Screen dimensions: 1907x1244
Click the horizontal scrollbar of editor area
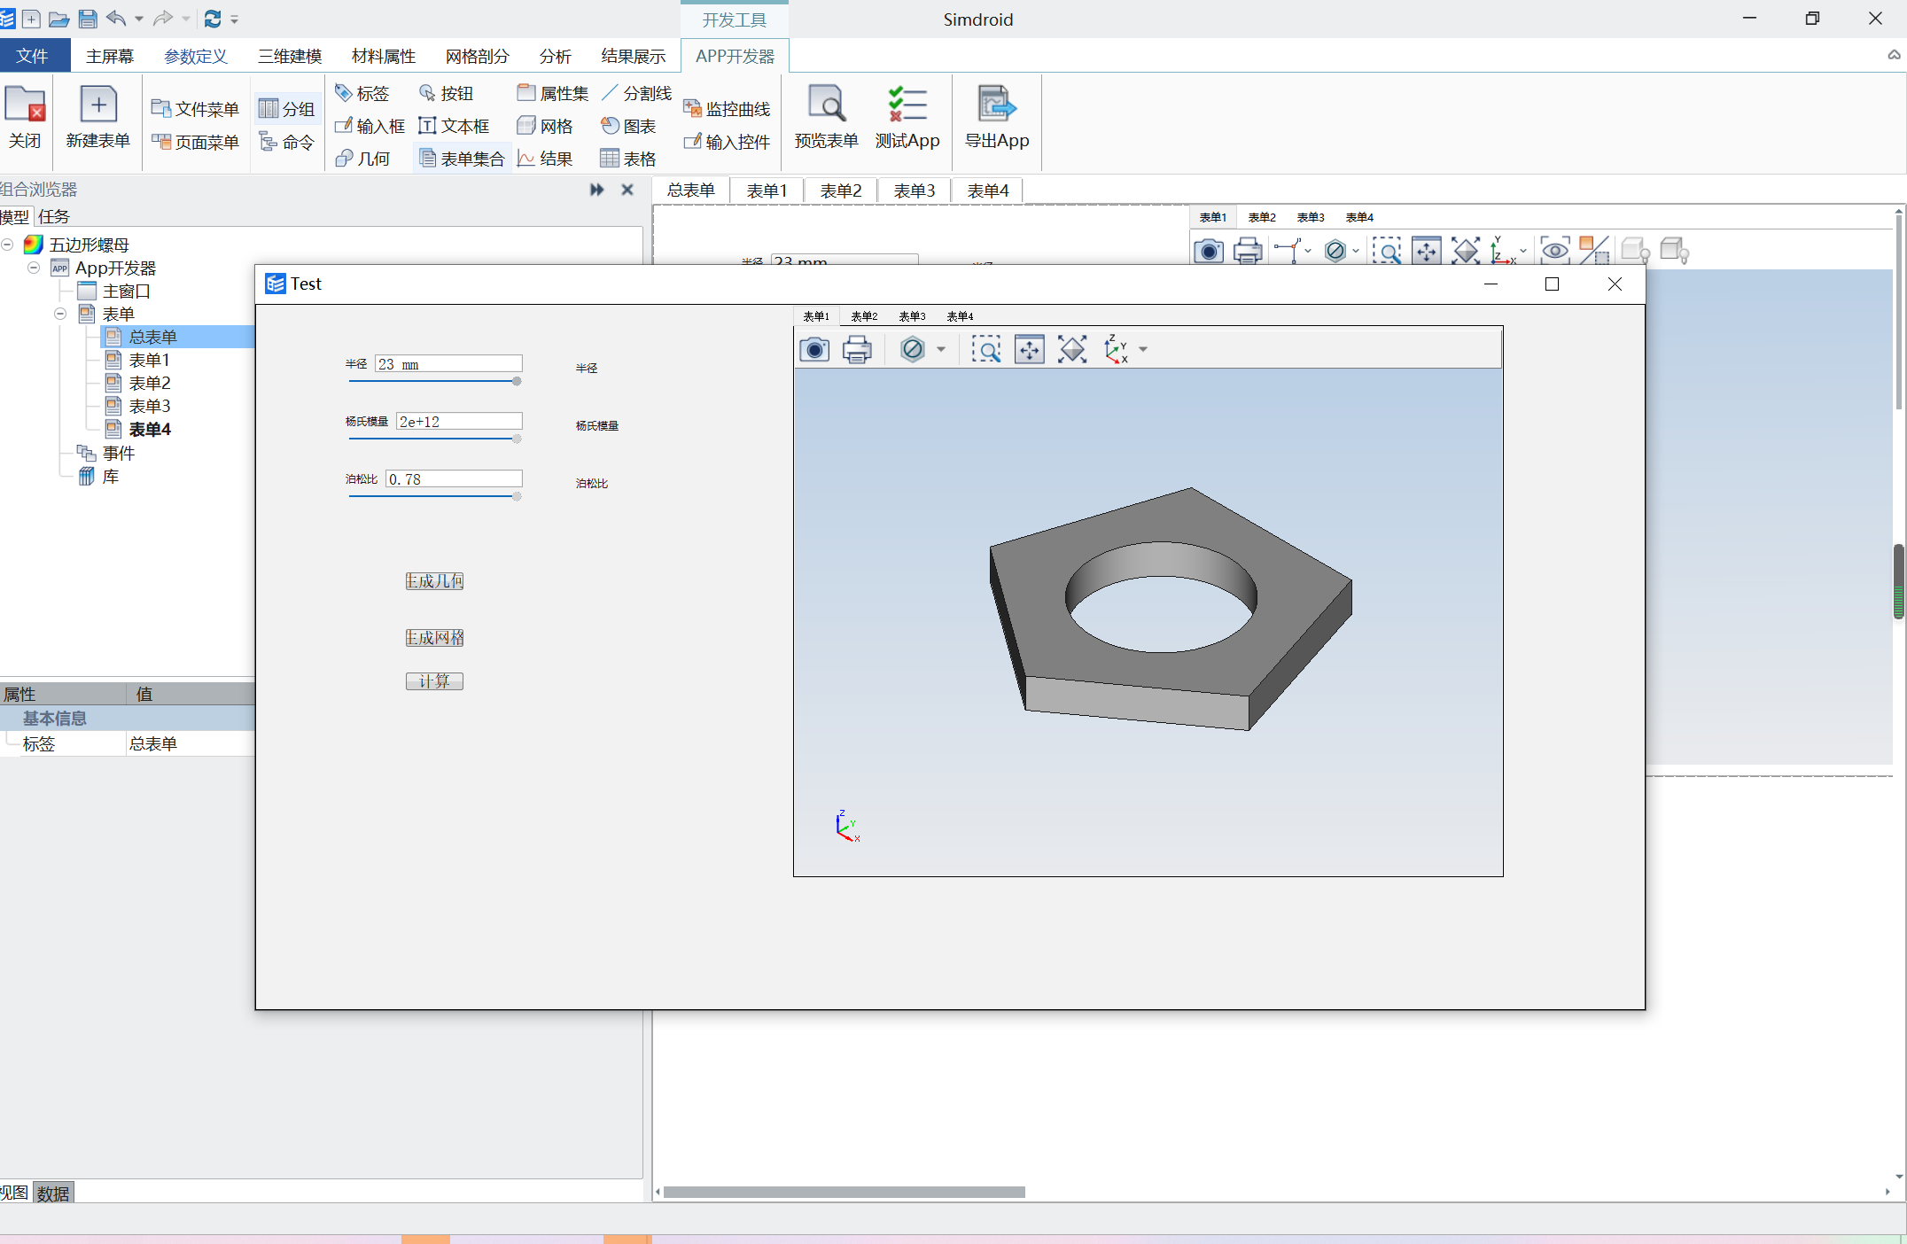coord(844,1192)
